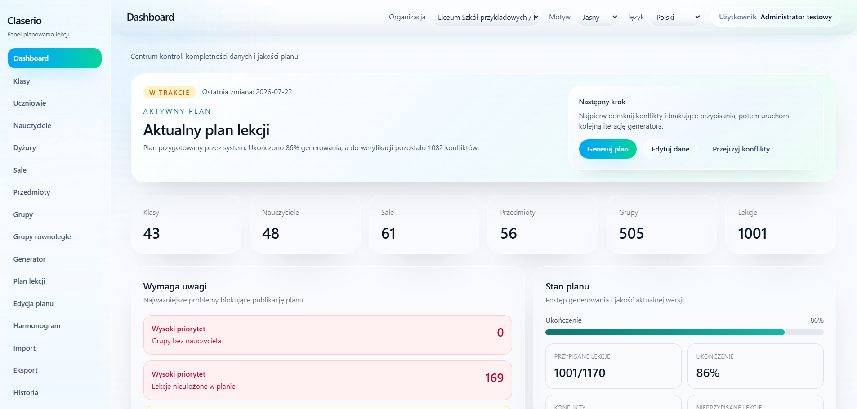Select Grupy równoległe in the sidebar
The height and width of the screenshot is (409, 857).
tap(54, 237)
